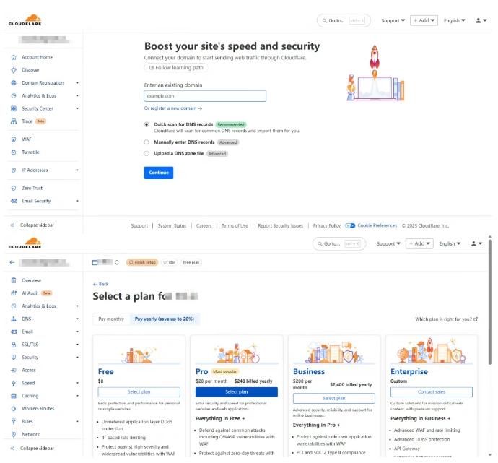Viewport: 498px width, 463px height.
Task: Select Quick scan for DNS records option
Action: coord(147,124)
